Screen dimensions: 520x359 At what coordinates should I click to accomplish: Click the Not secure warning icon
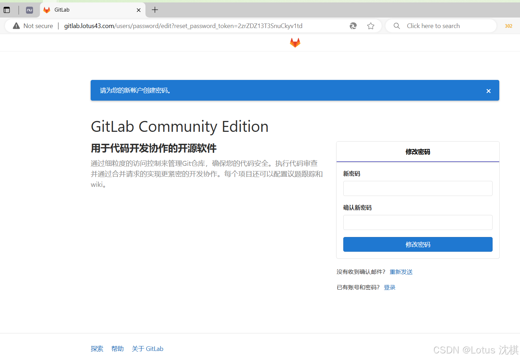click(16, 26)
